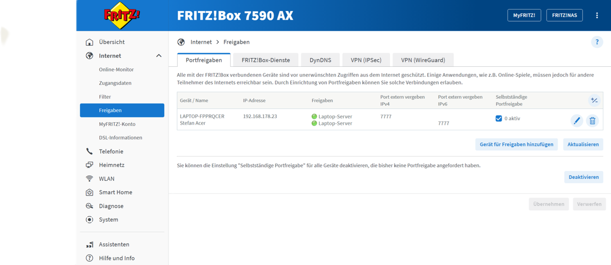
Task: Click the Übernehmen button
Action: [549, 204]
